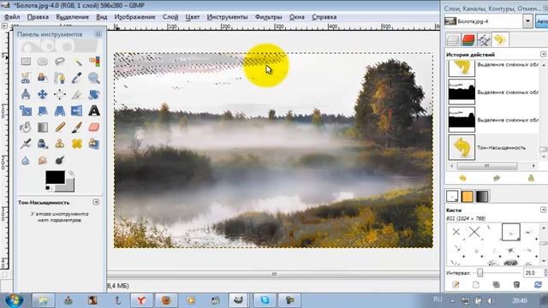Select the Paths tool
The height and width of the screenshot is (308, 548).
tap(60, 78)
